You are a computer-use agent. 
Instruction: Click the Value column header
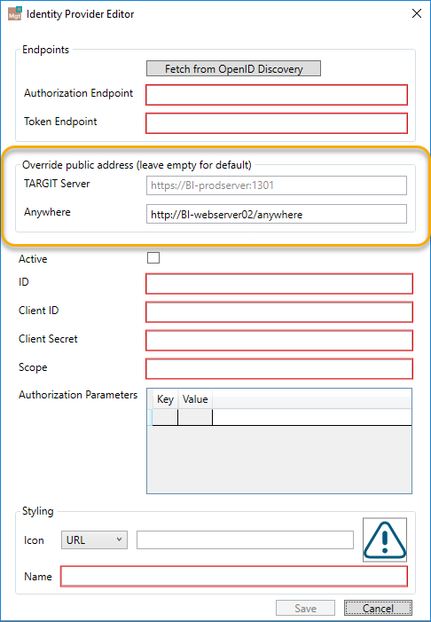click(x=195, y=399)
